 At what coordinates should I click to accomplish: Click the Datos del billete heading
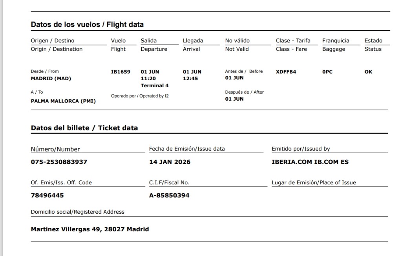tap(84, 128)
